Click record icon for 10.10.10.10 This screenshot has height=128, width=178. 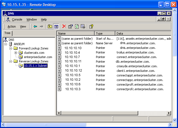pos(59,48)
